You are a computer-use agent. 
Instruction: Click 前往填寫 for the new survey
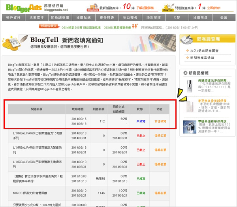click(160, 121)
